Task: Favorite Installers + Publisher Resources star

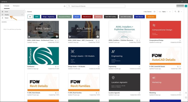Action: (139, 40)
